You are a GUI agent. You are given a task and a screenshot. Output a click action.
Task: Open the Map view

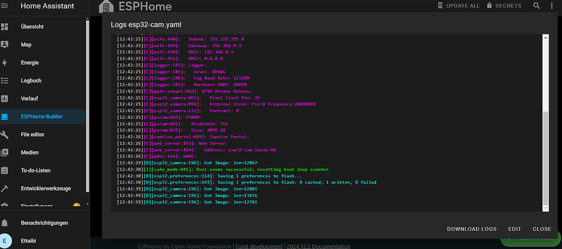point(26,44)
